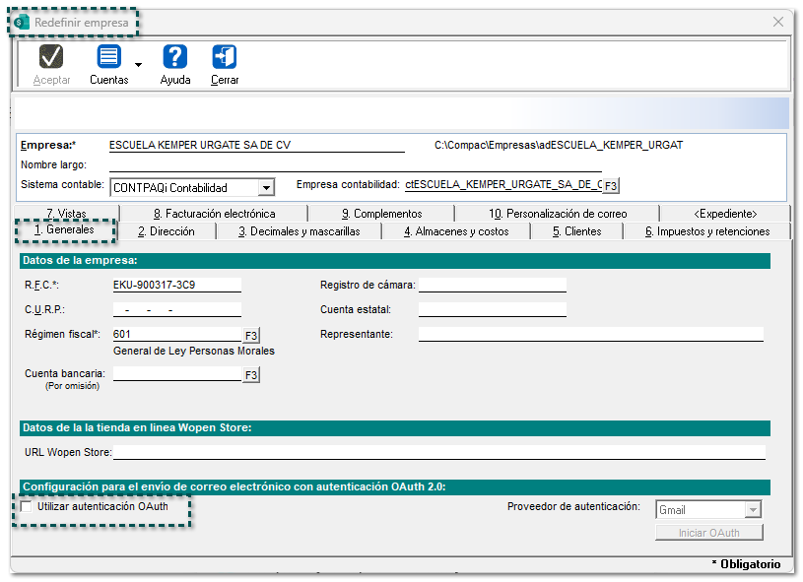Image resolution: width=803 pixels, height=582 pixels.
Task: Close the Redefinir empresa window
Action: click(x=778, y=22)
